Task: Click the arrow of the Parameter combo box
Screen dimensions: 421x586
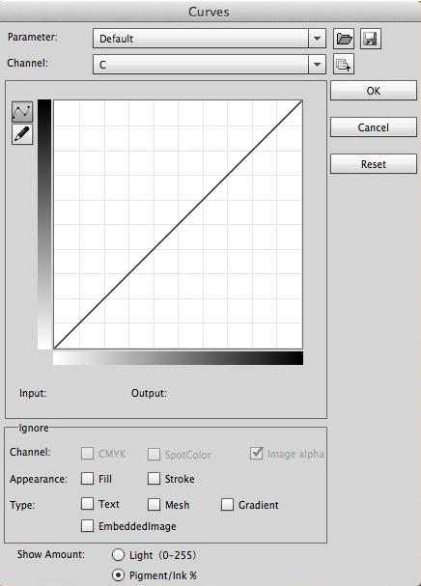Action: tap(317, 38)
